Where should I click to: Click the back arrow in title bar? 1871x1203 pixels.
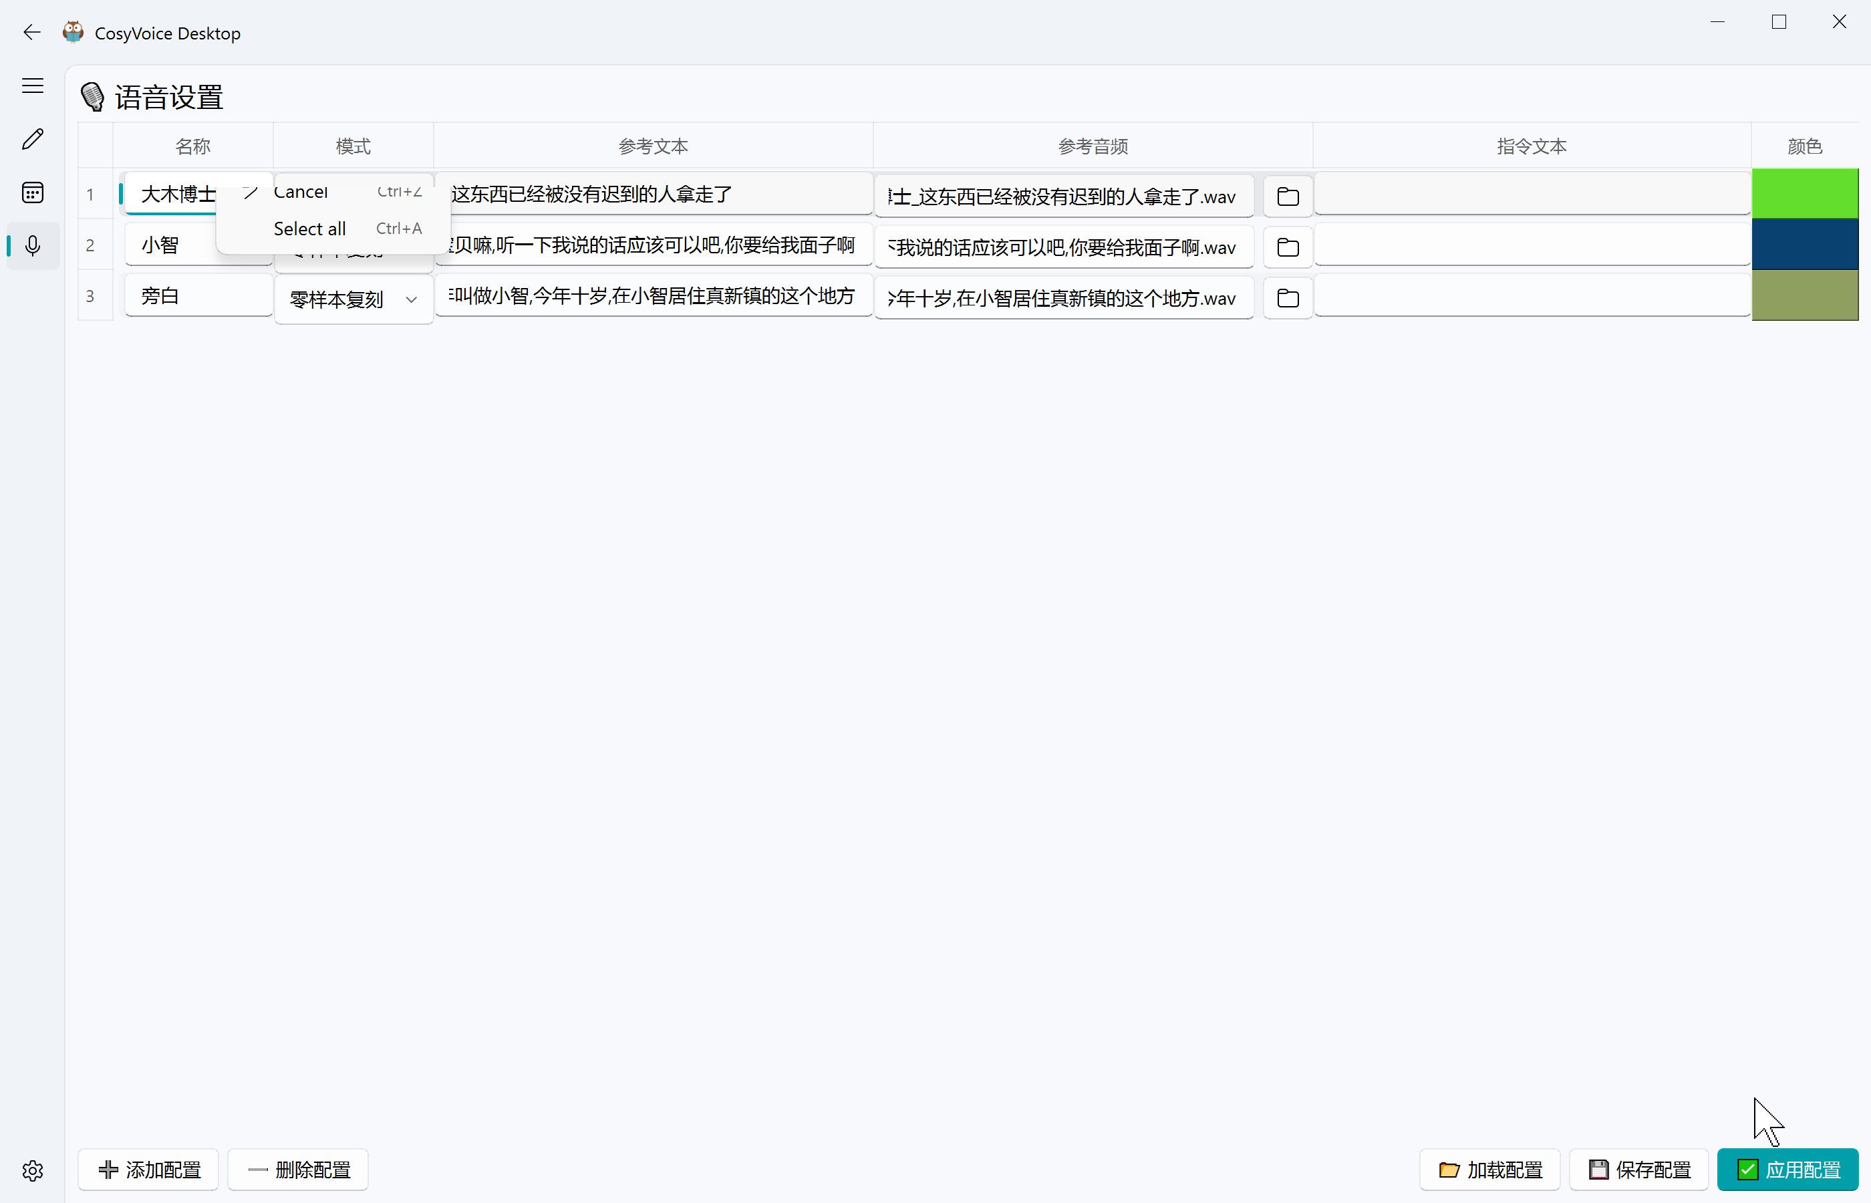[32, 32]
